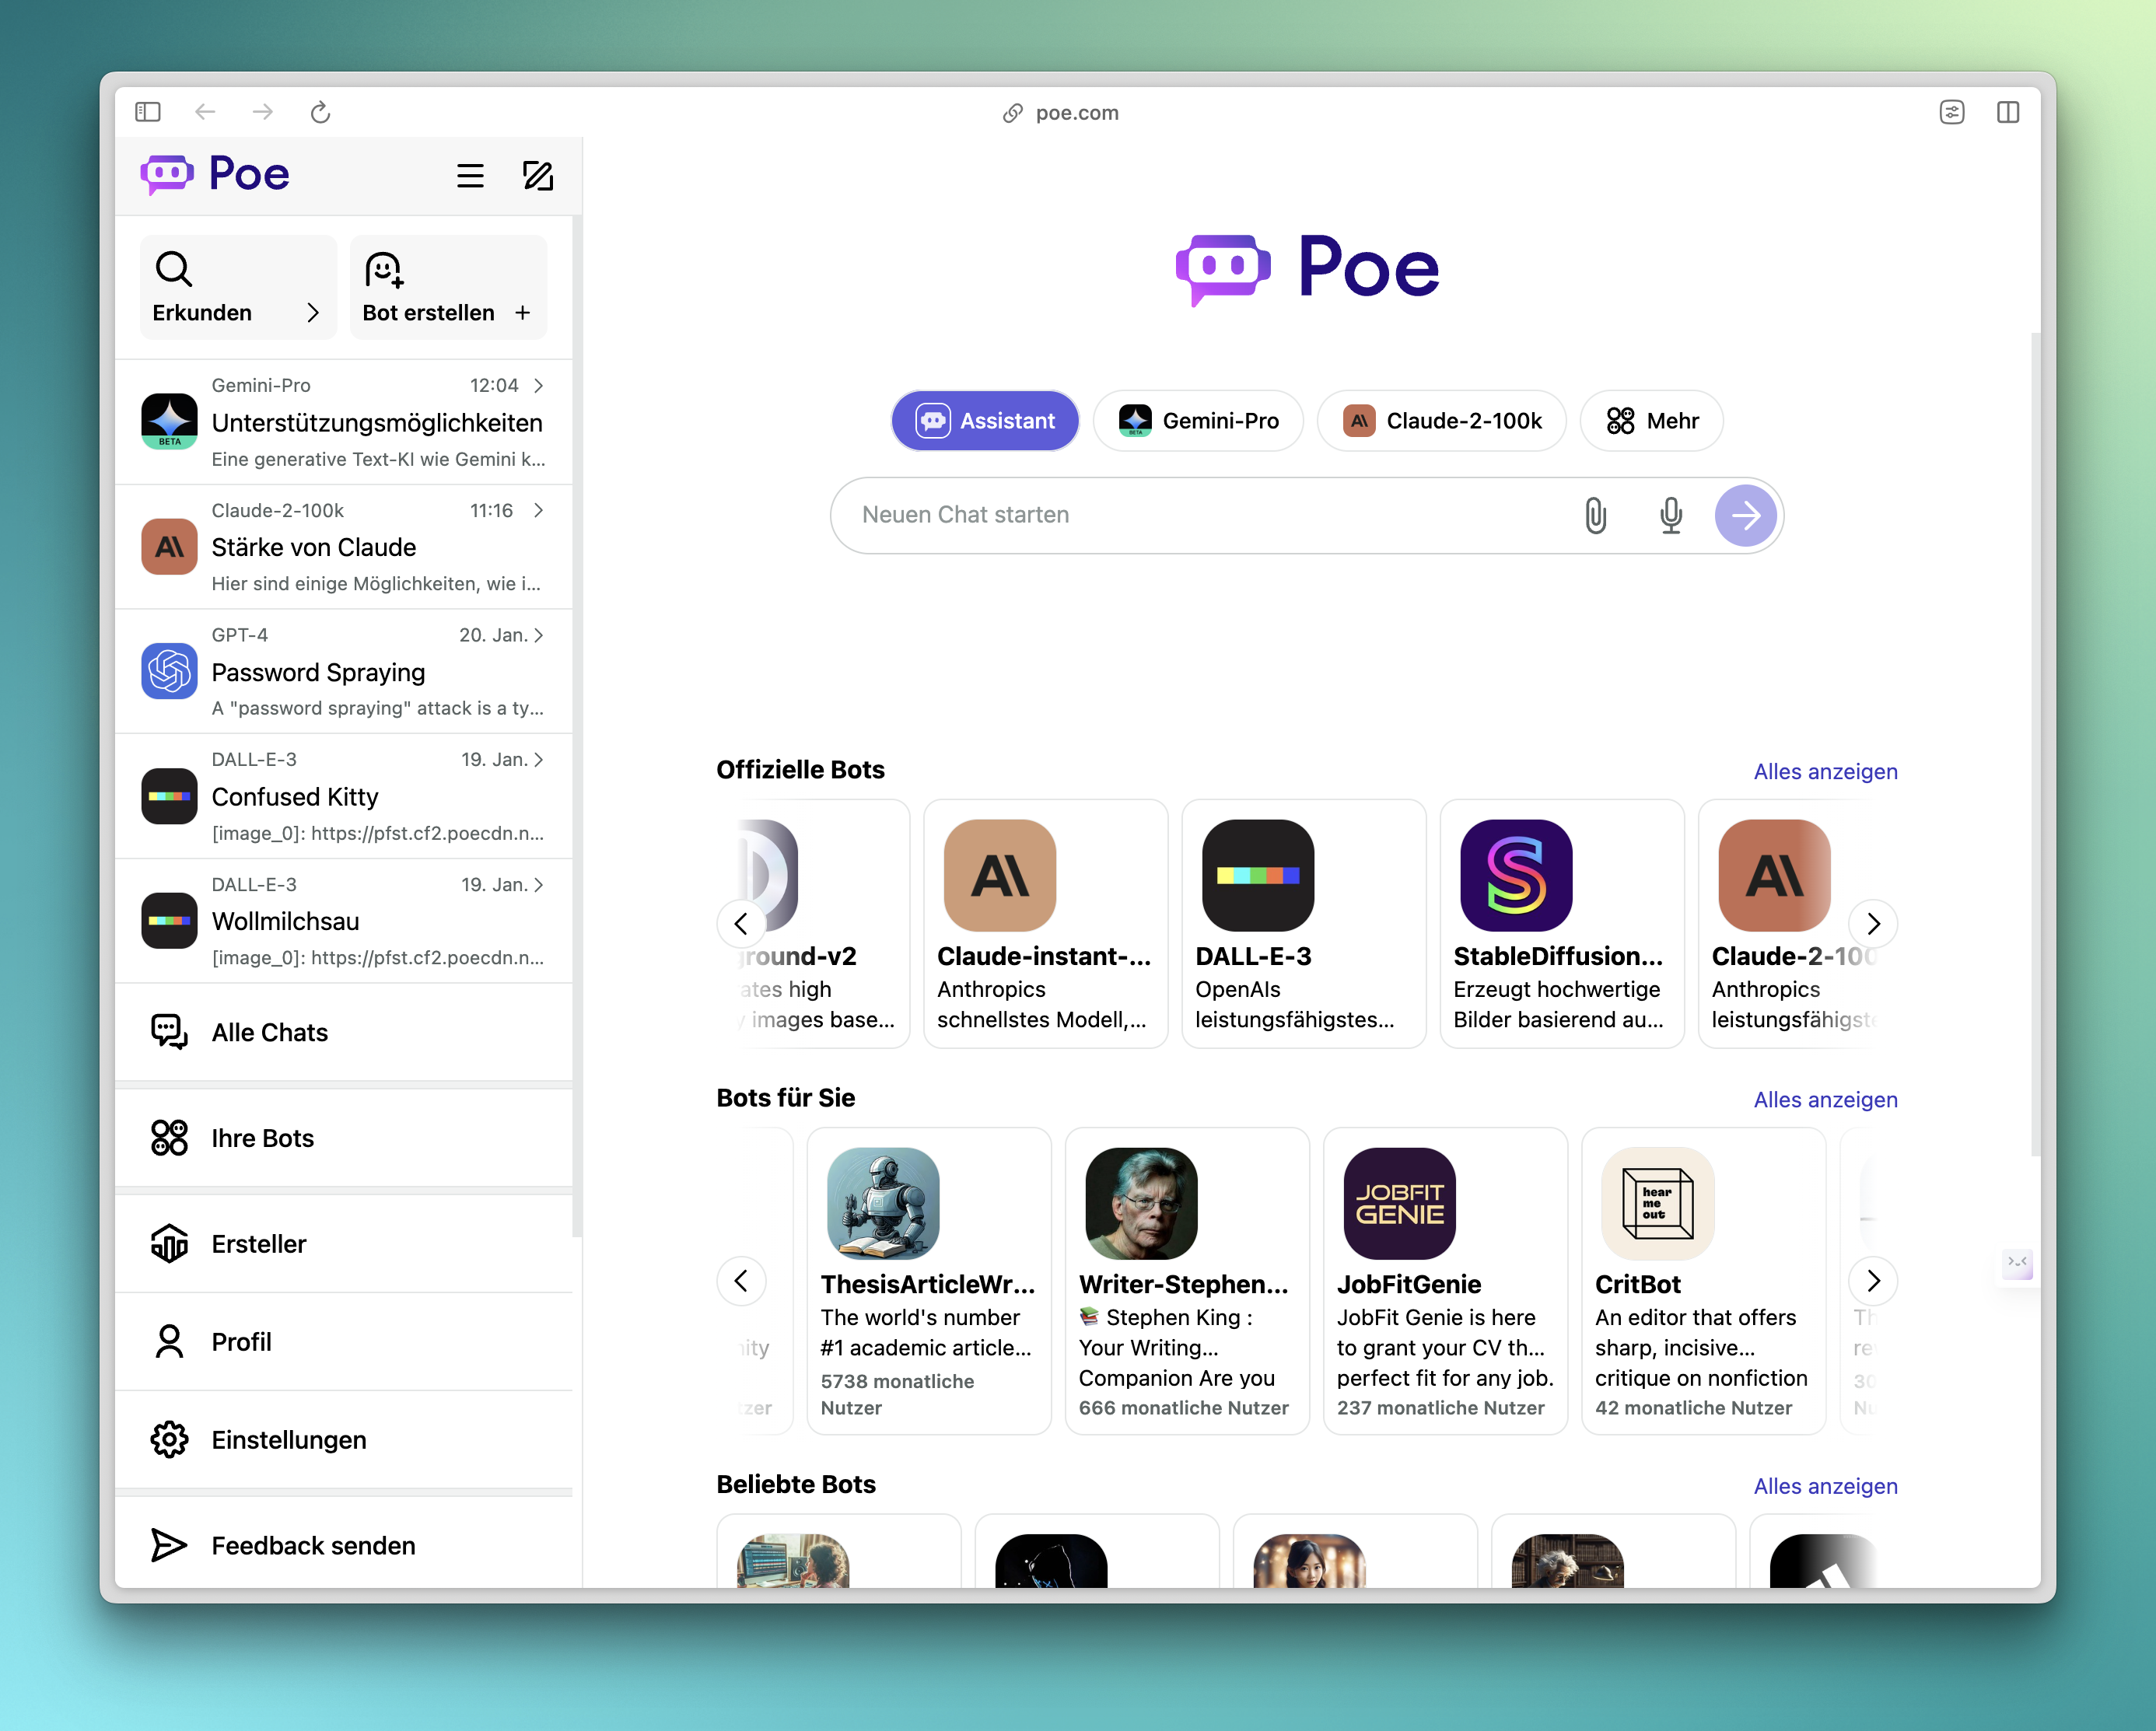The image size is (2156, 1731).
Task: Click Alles anzeigen next to Beliebte Bots
Action: click(1825, 1485)
